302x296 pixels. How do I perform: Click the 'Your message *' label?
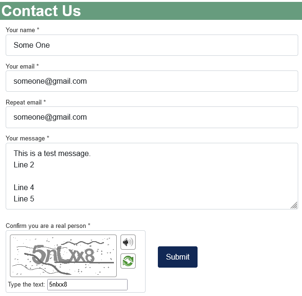(x=27, y=139)
